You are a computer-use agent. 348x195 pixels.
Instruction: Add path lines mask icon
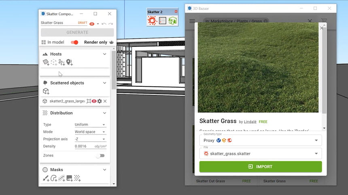click(x=62, y=178)
